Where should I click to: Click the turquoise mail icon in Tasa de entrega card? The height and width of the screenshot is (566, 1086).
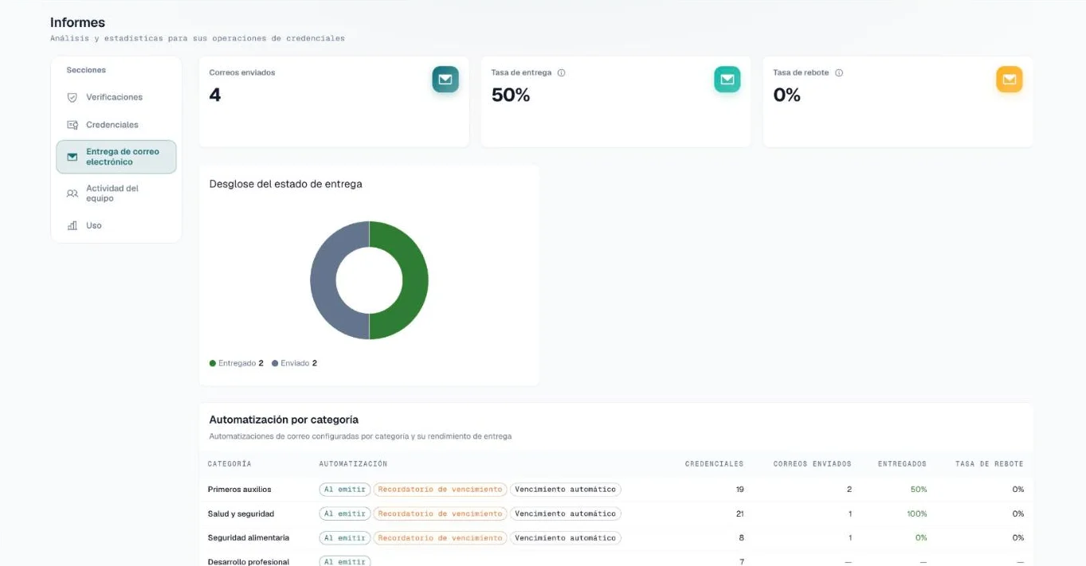coord(727,80)
